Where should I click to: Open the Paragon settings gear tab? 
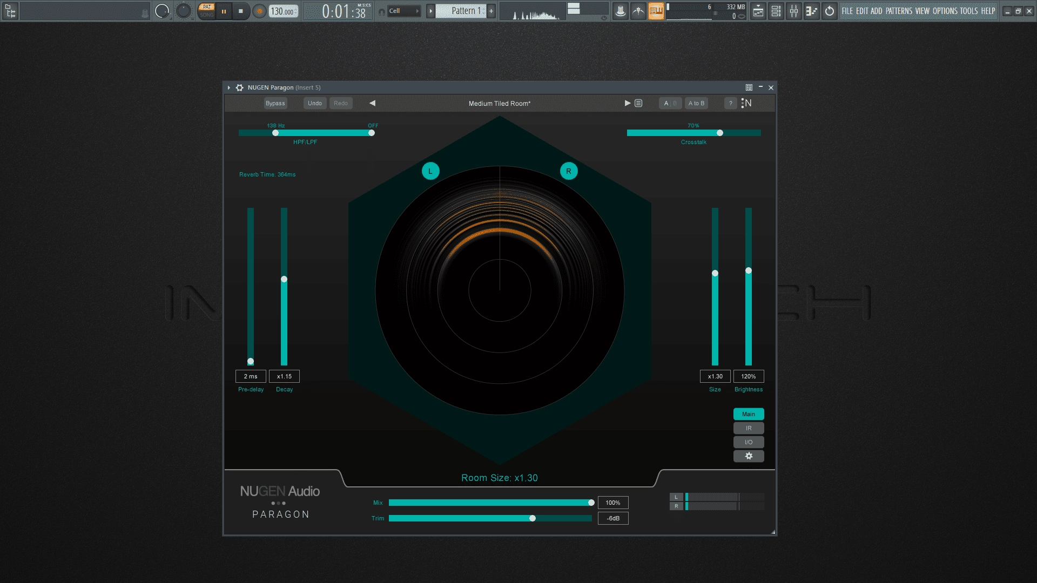coord(749,456)
